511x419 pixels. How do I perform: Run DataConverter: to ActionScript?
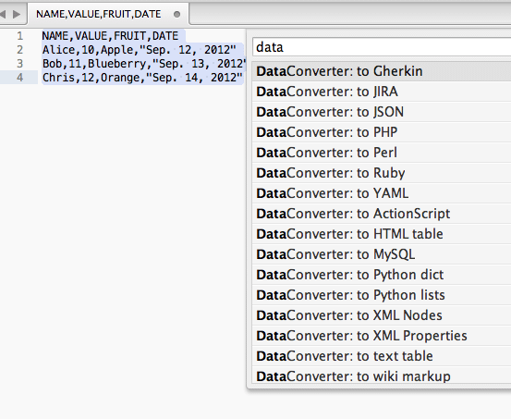382,214
